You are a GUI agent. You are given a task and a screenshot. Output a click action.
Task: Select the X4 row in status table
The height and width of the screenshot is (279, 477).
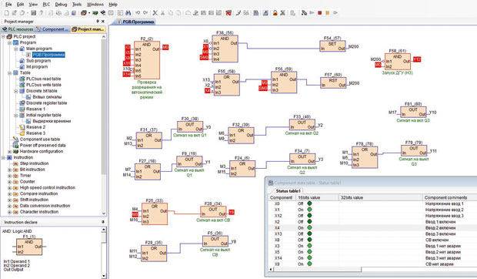372,228
